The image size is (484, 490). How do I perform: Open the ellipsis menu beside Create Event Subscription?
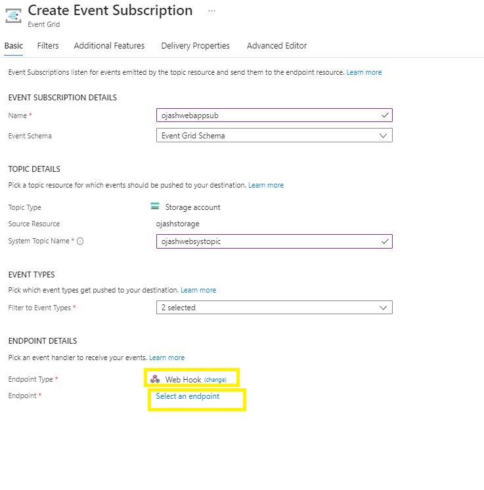tap(211, 11)
